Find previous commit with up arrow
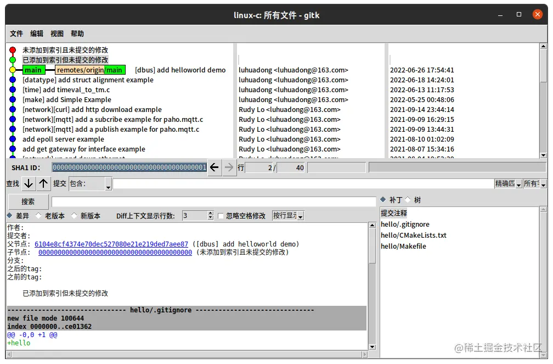This screenshot has height=364, width=553. (43, 183)
